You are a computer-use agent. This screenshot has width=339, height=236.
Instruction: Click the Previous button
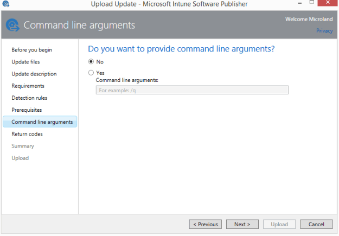click(x=205, y=224)
